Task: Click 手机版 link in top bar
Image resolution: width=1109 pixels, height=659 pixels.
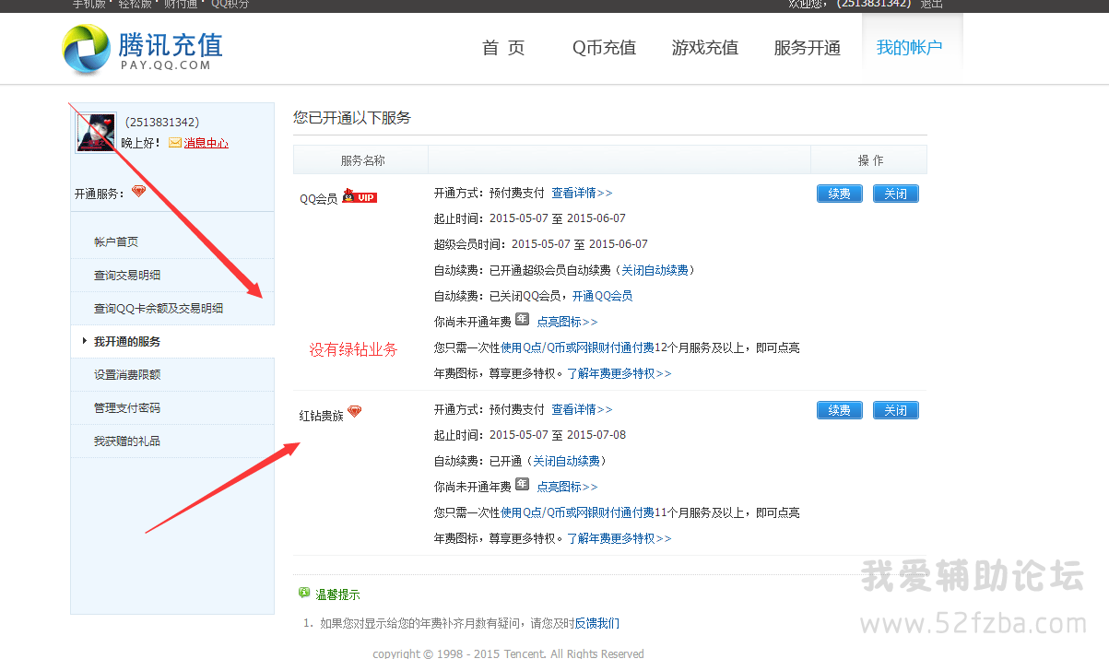Action: tap(89, 4)
